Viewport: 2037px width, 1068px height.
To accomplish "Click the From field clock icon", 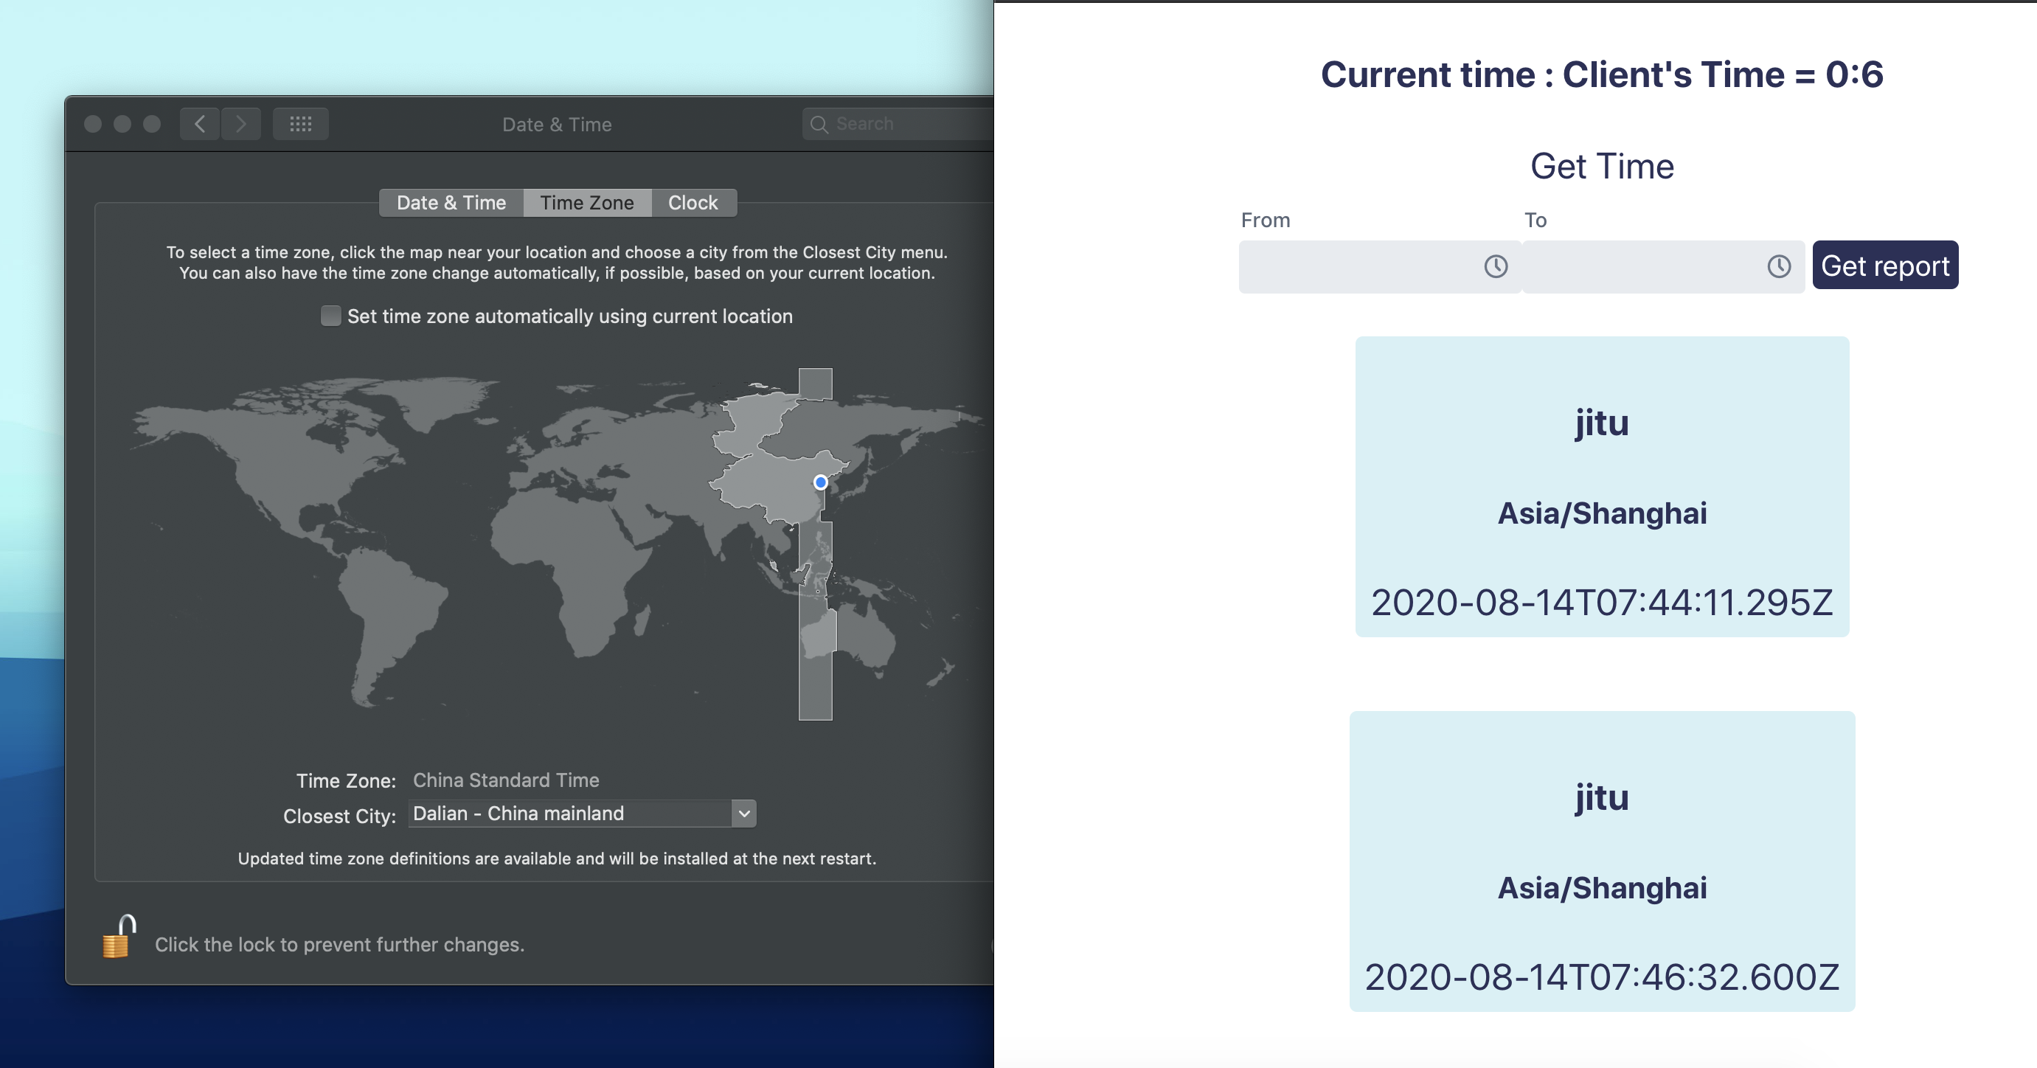I will tap(1496, 266).
